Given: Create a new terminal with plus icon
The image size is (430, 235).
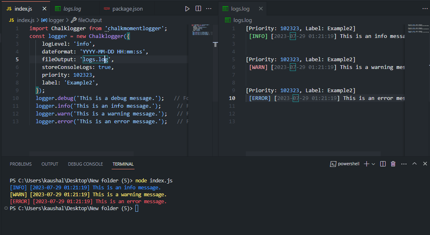Looking at the screenshot, I should pos(366,164).
